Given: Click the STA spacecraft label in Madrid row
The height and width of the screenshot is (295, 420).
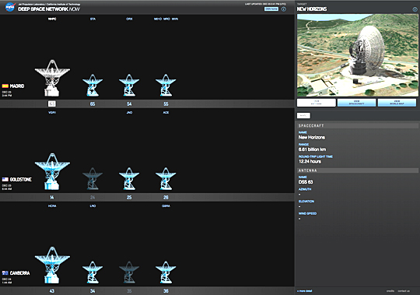Looking at the screenshot, I should coord(93,19).
